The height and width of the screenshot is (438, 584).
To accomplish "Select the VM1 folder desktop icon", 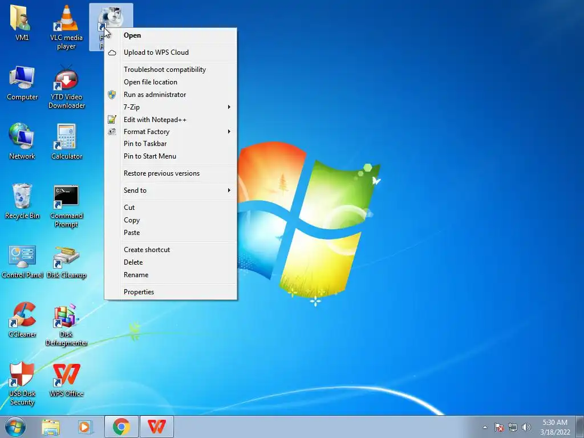I will [x=22, y=23].
